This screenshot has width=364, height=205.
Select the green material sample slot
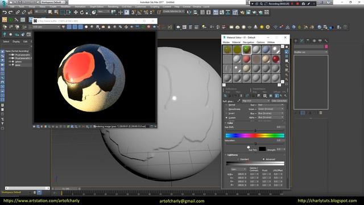pos(246,50)
